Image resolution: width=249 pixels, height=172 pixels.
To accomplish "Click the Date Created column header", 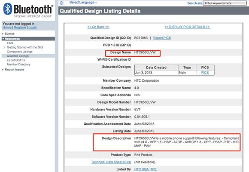I will (156, 68).
